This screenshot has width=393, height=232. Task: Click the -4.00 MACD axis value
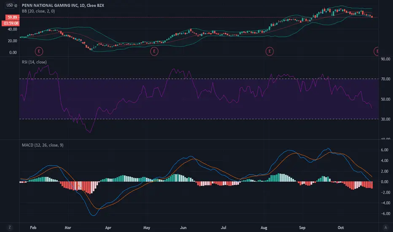coord(385,203)
